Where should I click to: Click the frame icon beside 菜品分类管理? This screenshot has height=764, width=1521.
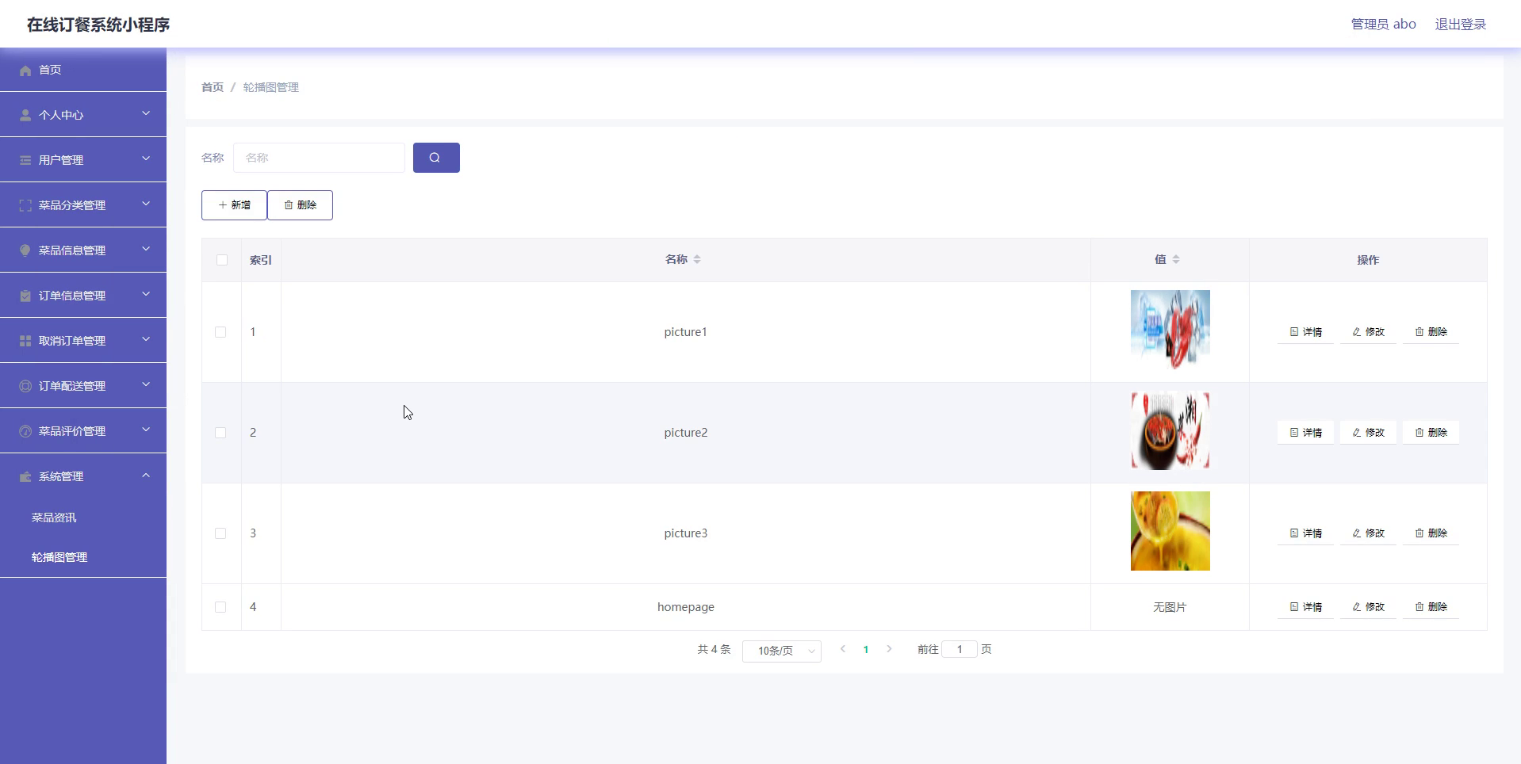coord(25,206)
